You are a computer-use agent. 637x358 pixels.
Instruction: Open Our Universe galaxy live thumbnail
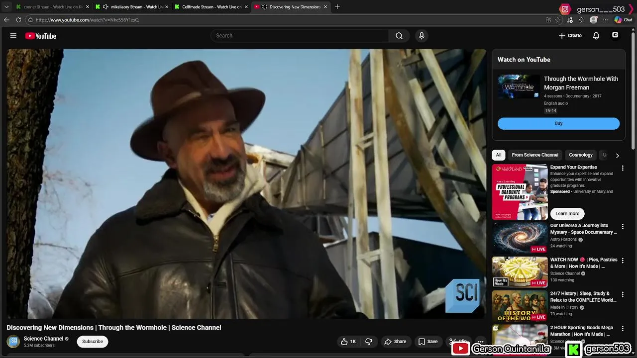(x=520, y=238)
